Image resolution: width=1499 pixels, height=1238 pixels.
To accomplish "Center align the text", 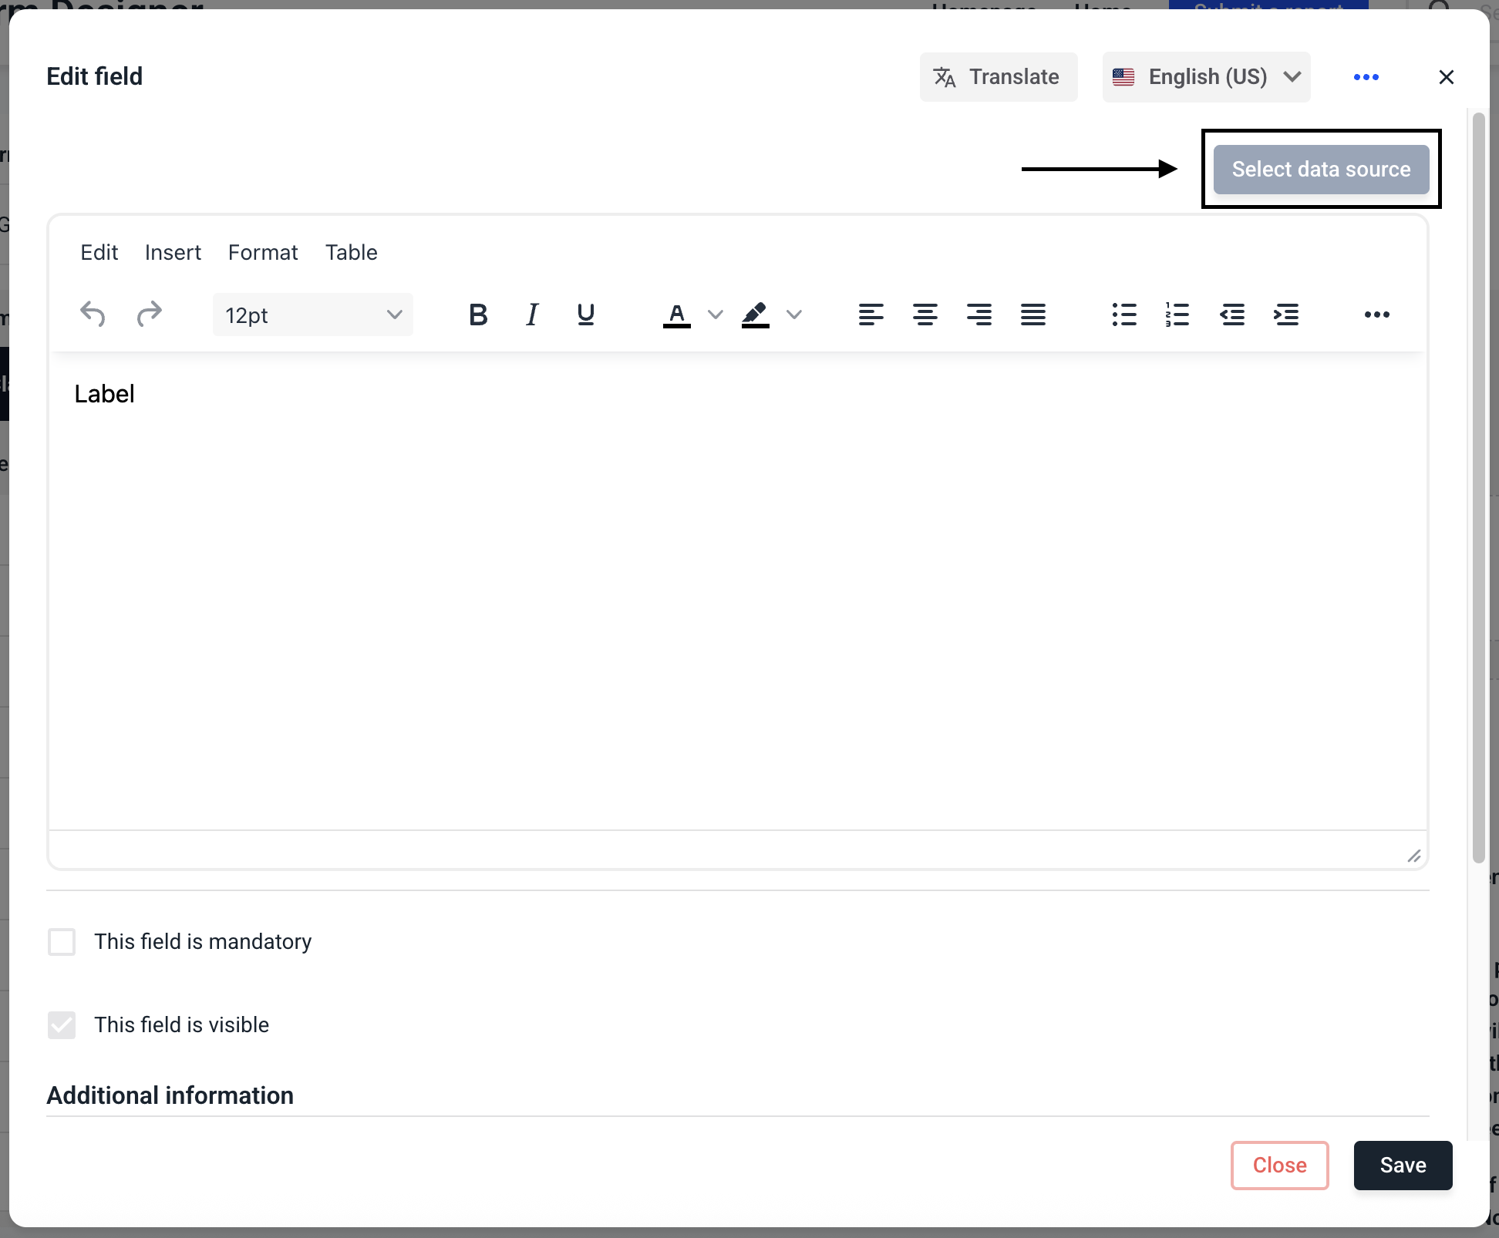I will pyautogui.click(x=925, y=315).
